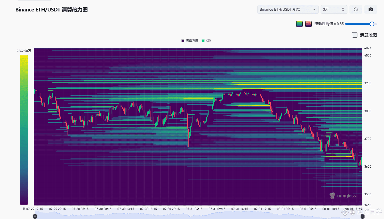
Task: Click the 3460 bottom price label
Action: 368,205
